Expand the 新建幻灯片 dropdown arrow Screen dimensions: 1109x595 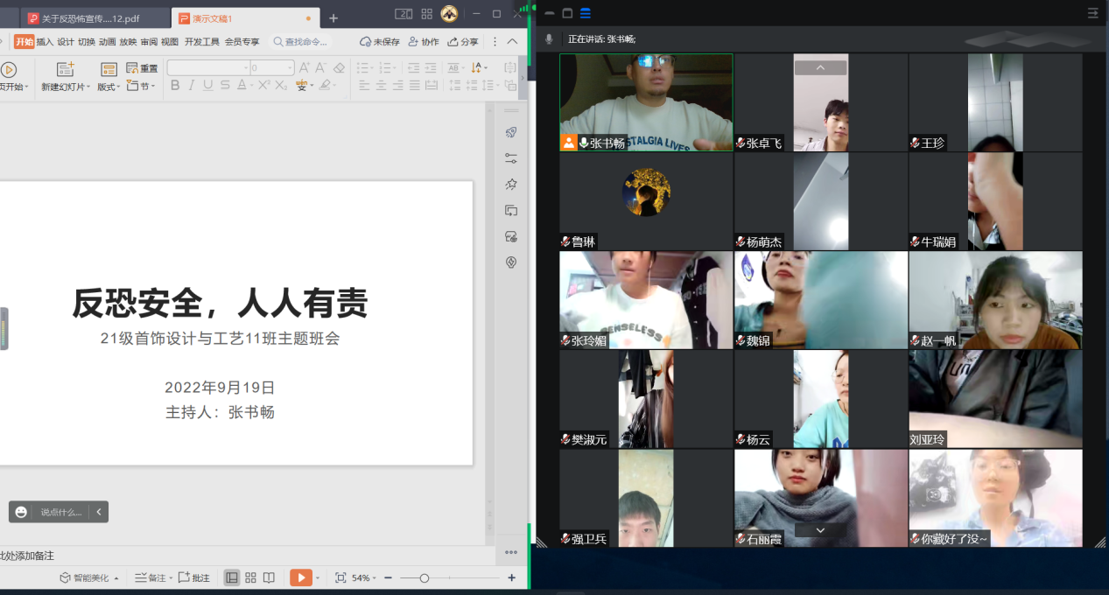(x=88, y=87)
